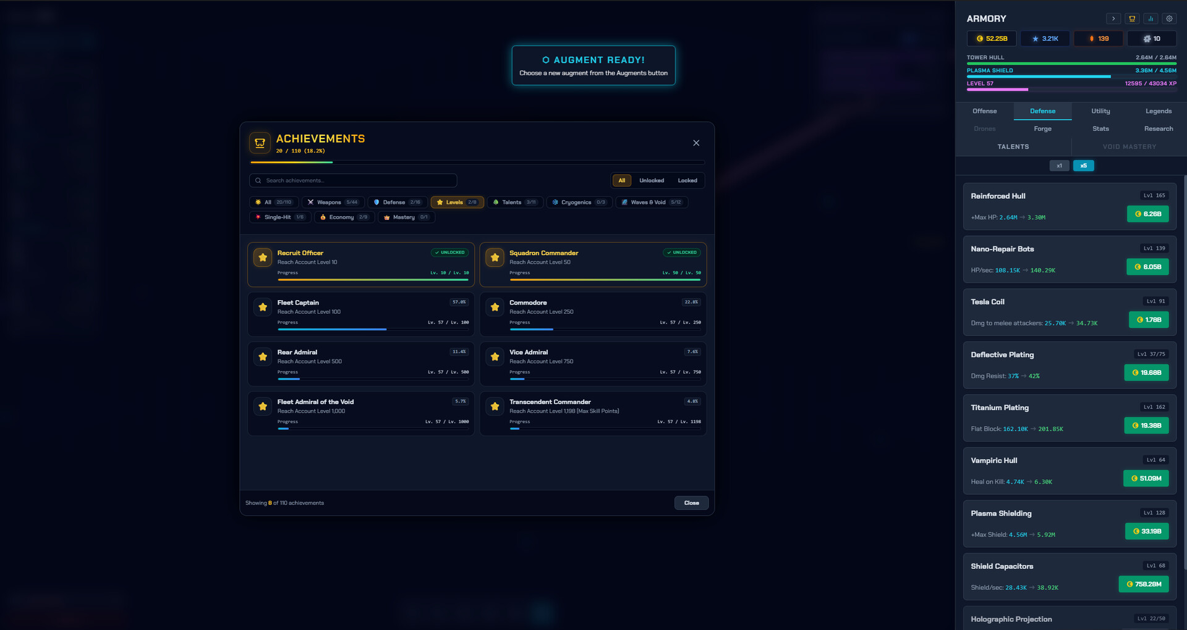The width and height of the screenshot is (1187, 630).
Task: Click the star icon on Fleet Admiral of the Void
Action: [x=263, y=406]
